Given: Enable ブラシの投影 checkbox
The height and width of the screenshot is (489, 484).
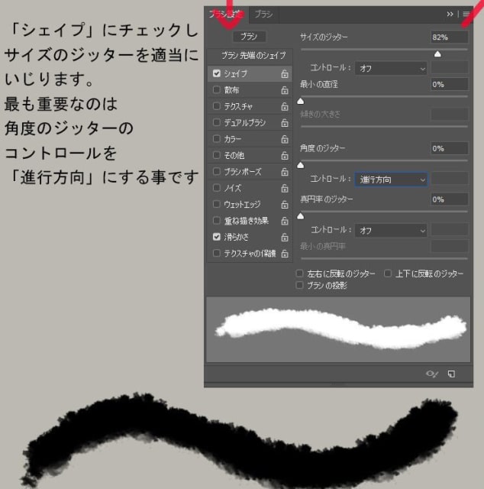Looking at the screenshot, I should 299,285.
